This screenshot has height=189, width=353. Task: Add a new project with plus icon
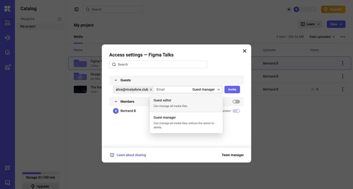[60, 19]
